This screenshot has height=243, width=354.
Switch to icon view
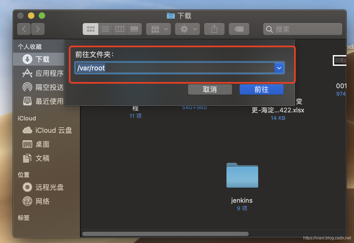91,29
